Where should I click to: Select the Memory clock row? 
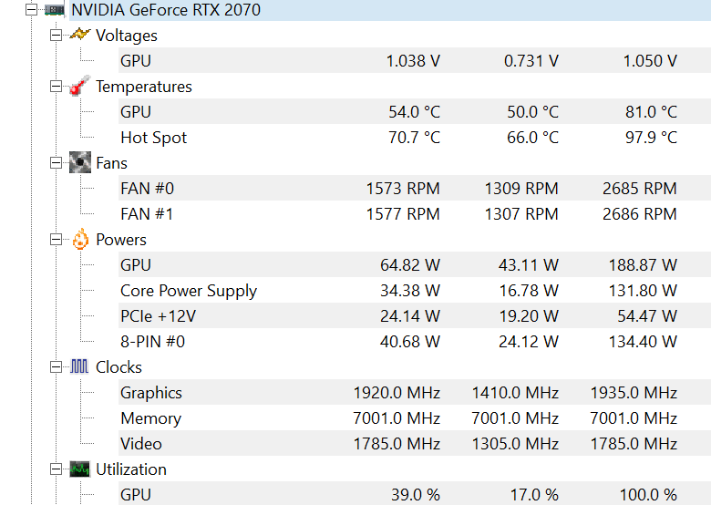click(415, 417)
